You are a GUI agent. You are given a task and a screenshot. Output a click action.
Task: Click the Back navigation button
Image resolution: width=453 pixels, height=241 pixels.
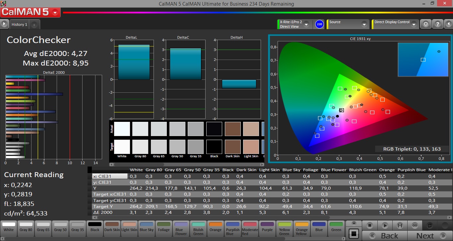point(385,236)
